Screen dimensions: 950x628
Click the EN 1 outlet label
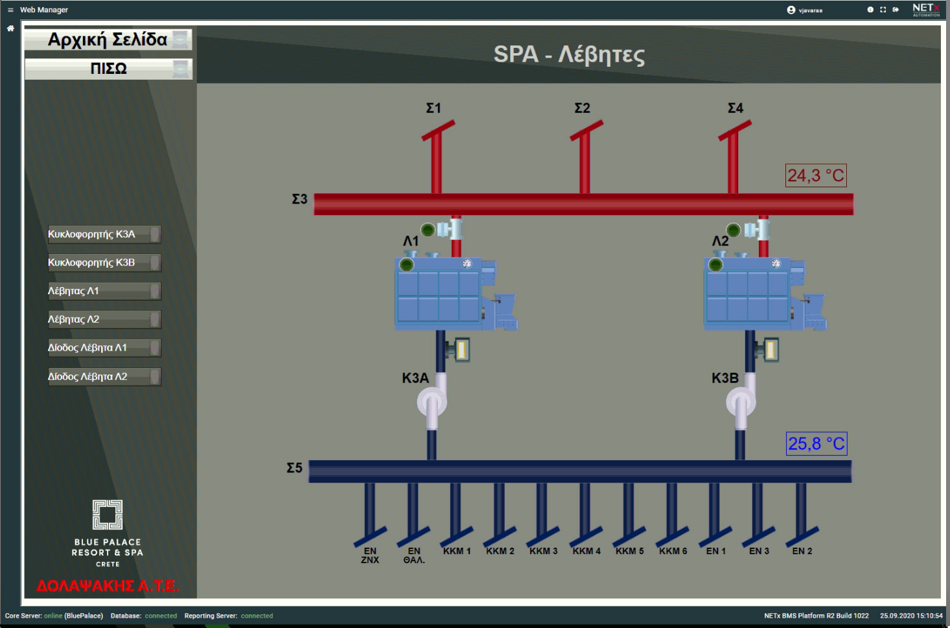click(716, 551)
